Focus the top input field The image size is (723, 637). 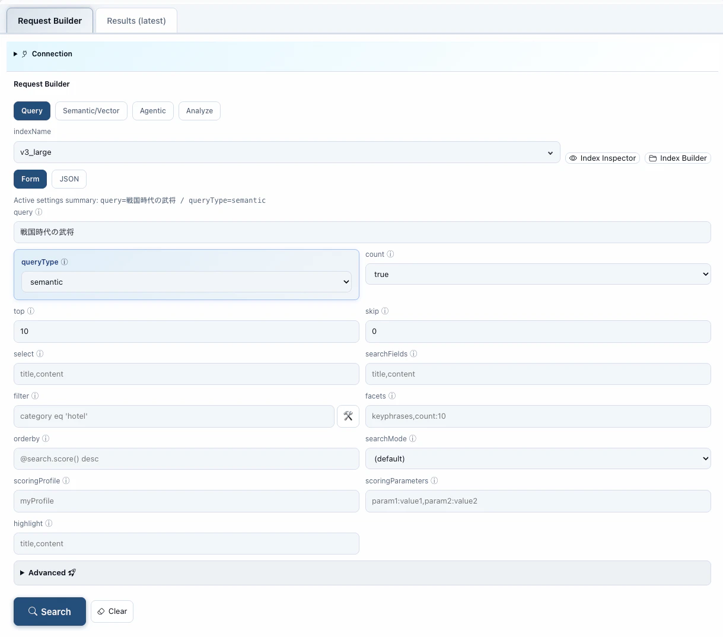click(186, 332)
